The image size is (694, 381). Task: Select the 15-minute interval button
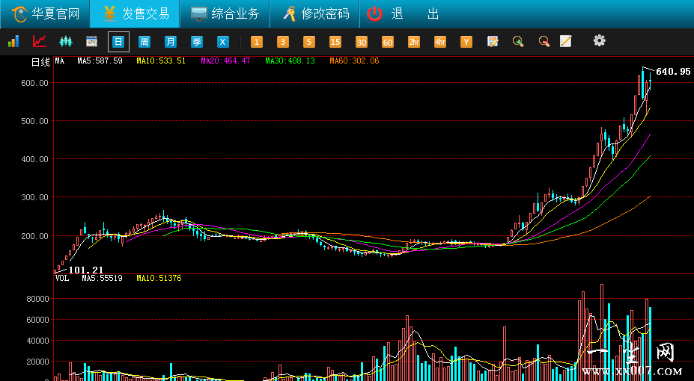point(335,42)
